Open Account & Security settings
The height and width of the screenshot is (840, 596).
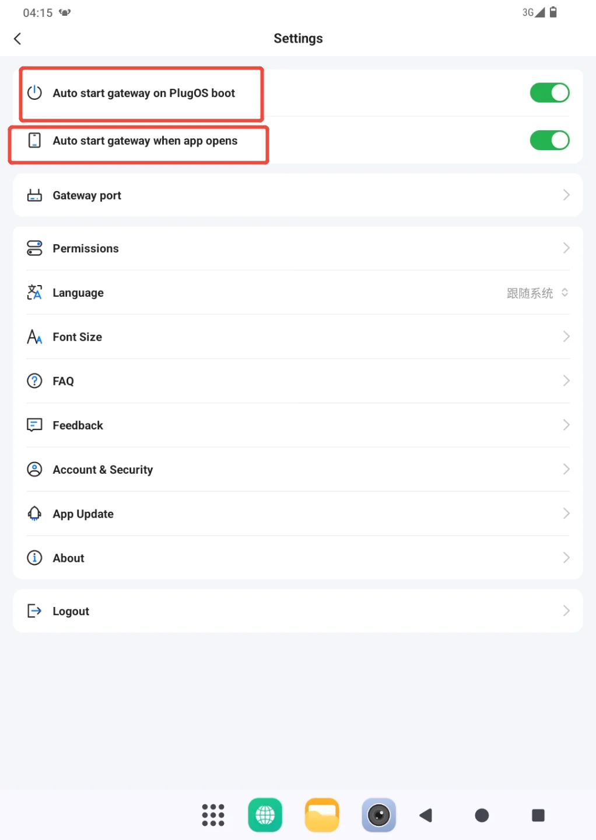coord(298,470)
